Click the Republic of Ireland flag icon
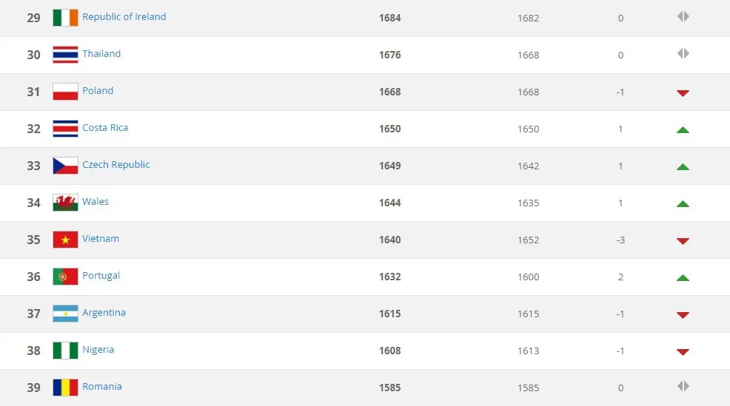 coord(65,18)
